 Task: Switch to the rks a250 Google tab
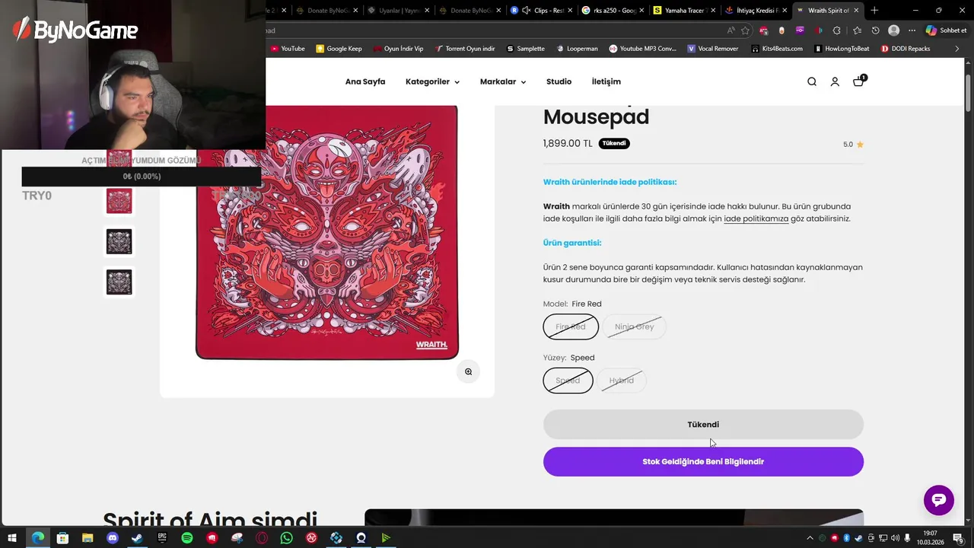coord(613,10)
